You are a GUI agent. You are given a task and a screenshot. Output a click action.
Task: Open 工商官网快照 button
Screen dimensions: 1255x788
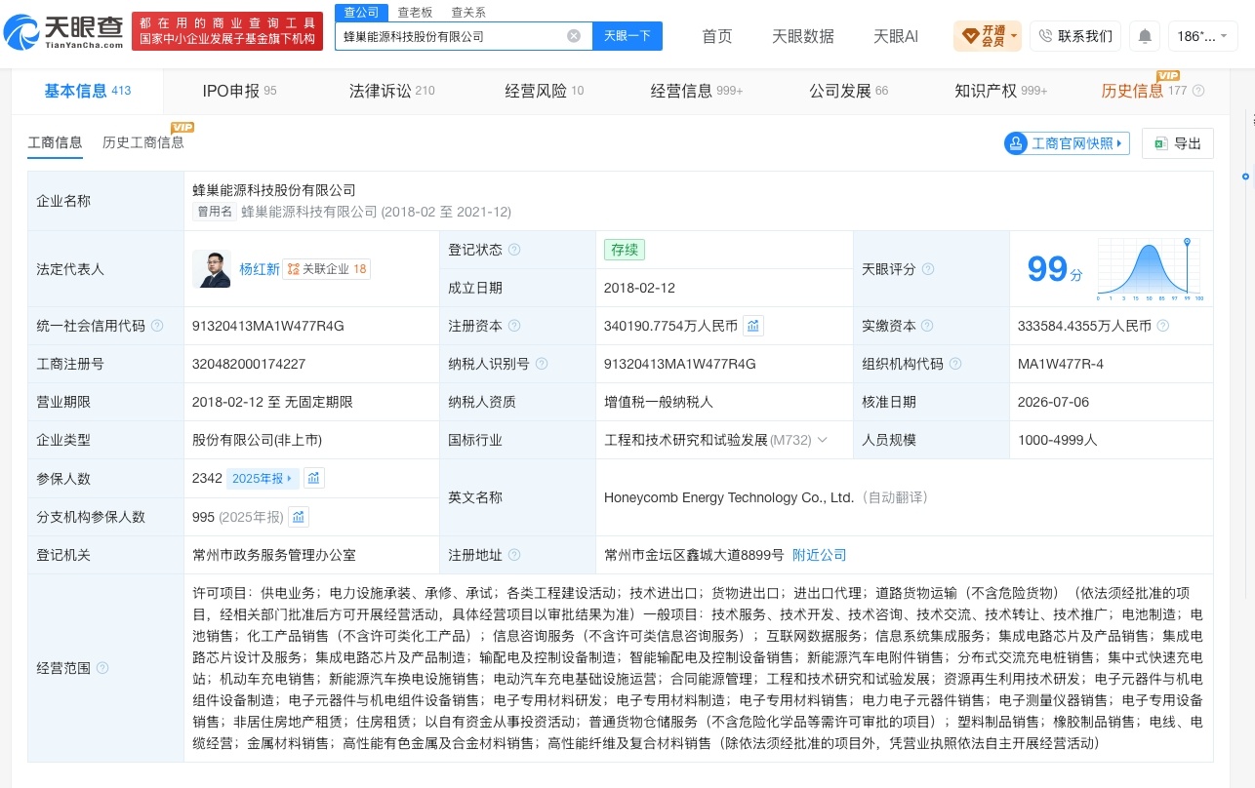(x=1067, y=143)
